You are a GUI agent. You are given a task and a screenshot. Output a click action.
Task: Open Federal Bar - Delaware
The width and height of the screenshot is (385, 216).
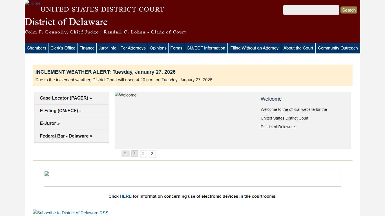pos(66,136)
